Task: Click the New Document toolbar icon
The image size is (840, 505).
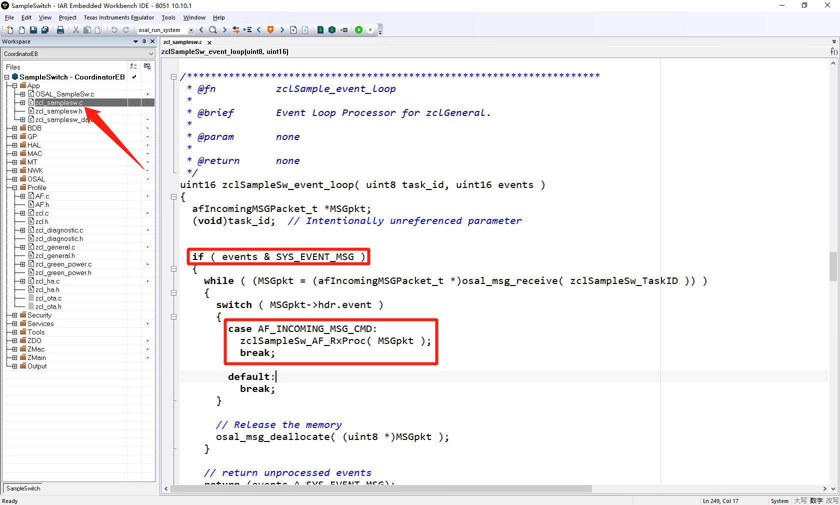Action: click(10, 30)
